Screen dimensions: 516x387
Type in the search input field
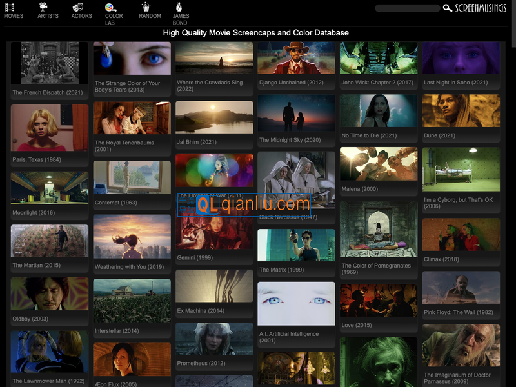pyautogui.click(x=407, y=8)
